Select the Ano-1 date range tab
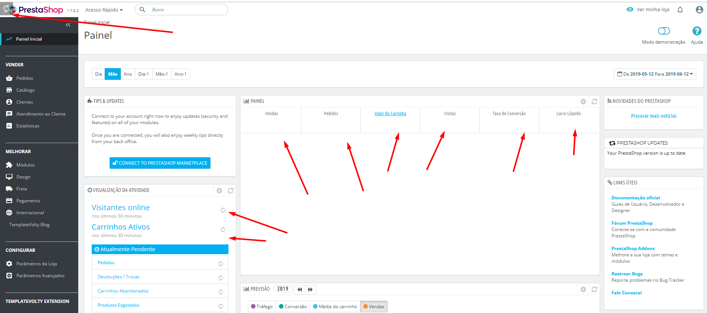The image size is (707, 313). (181, 74)
